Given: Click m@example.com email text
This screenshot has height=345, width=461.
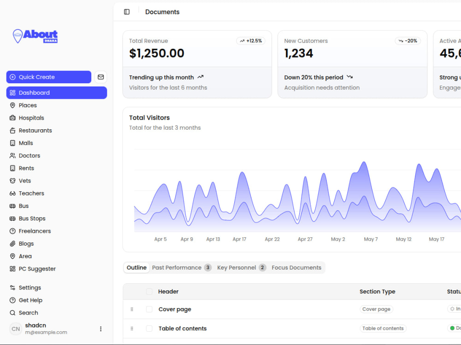Looking at the screenshot, I should pyautogui.click(x=46, y=333).
